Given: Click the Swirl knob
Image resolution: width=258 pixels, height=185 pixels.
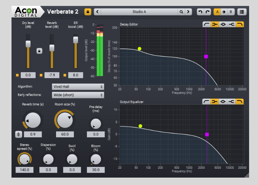Looking at the screenshot, I should 72,159.
